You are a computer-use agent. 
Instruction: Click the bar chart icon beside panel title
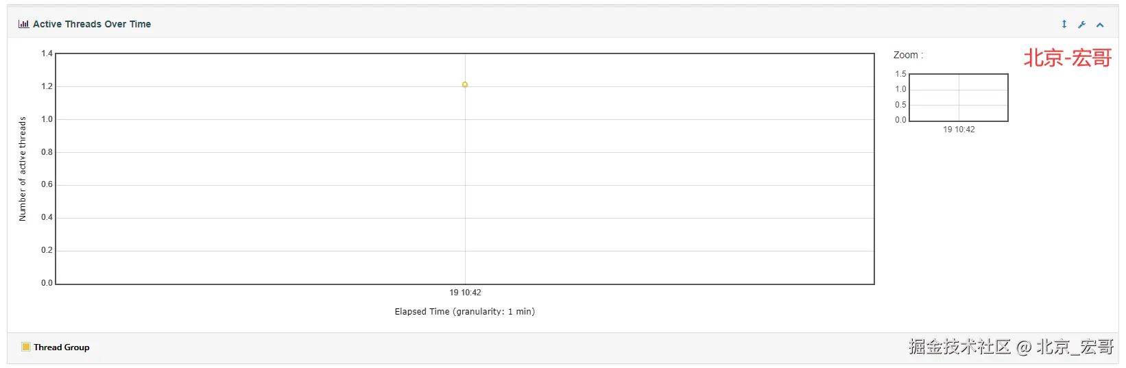tap(23, 24)
